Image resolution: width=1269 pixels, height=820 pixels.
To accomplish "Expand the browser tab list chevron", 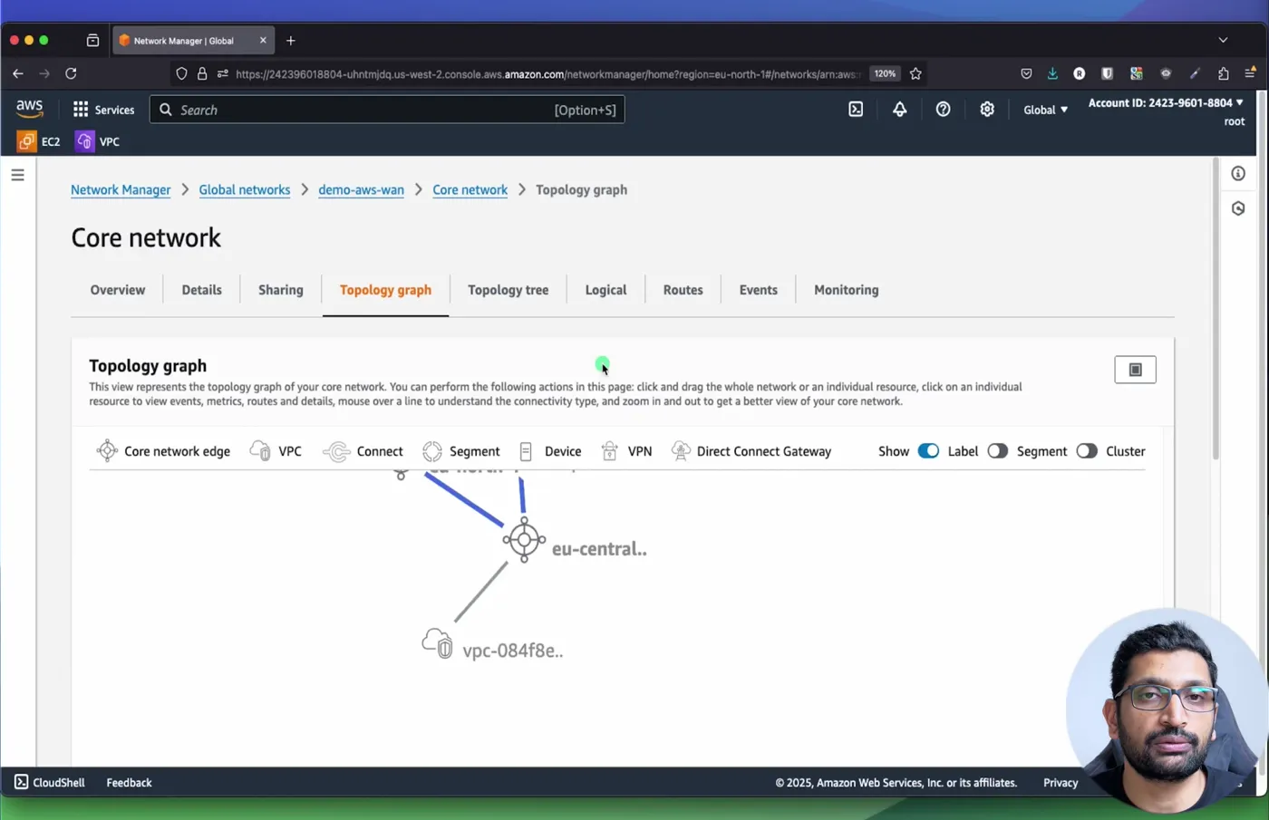I will tap(1223, 40).
